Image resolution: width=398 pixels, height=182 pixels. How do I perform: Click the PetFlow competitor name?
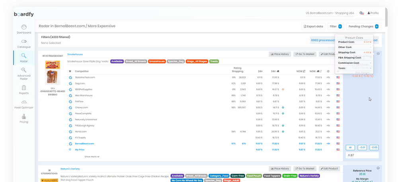pos(80,102)
